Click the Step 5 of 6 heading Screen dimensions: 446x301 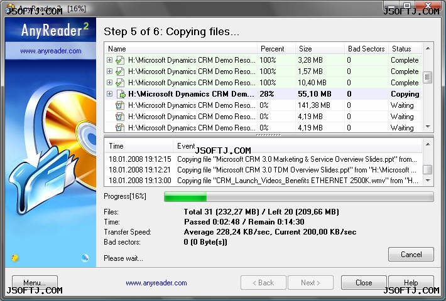coord(171,31)
